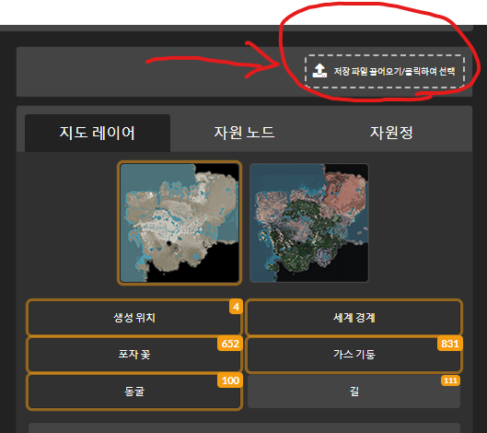Click the upload icon in save file dropzone
The width and height of the screenshot is (487, 433).
[319, 71]
